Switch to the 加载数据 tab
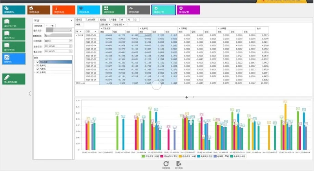Screen dimensions: 314x171 click(x=38, y=25)
